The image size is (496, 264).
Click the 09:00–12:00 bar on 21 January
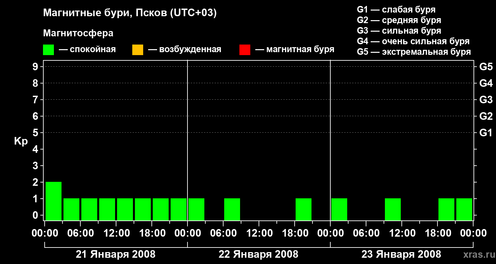point(107,209)
